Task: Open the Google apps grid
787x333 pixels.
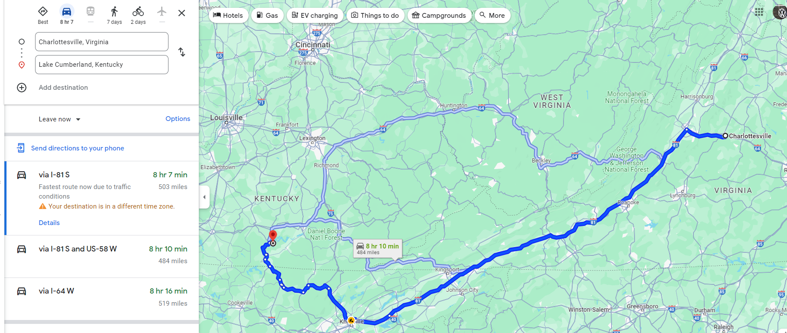Action: [x=759, y=12]
